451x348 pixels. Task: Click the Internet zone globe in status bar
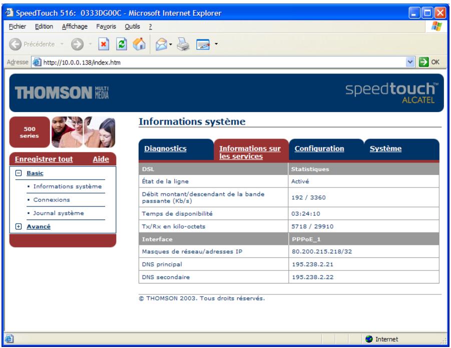pyautogui.click(x=369, y=339)
